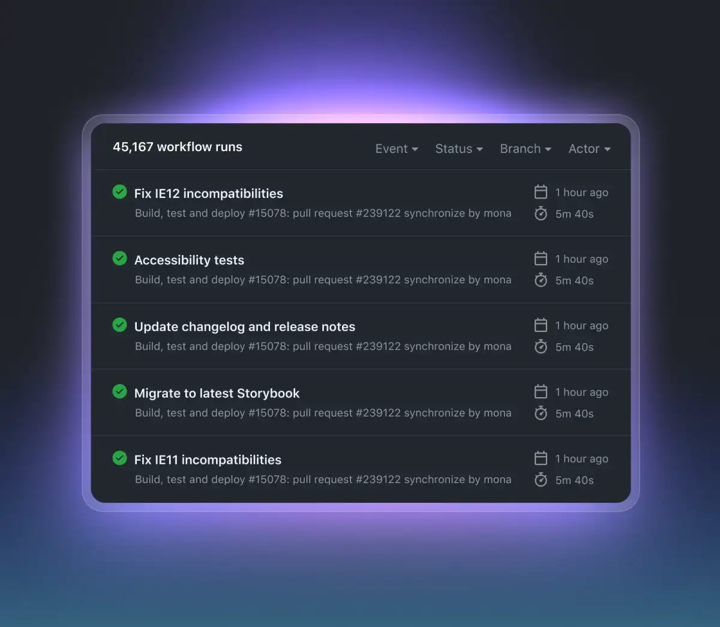Image resolution: width=720 pixels, height=627 pixels.
Task: Click the 45,167 workflow runs heading
Action: [x=178, y=147]
